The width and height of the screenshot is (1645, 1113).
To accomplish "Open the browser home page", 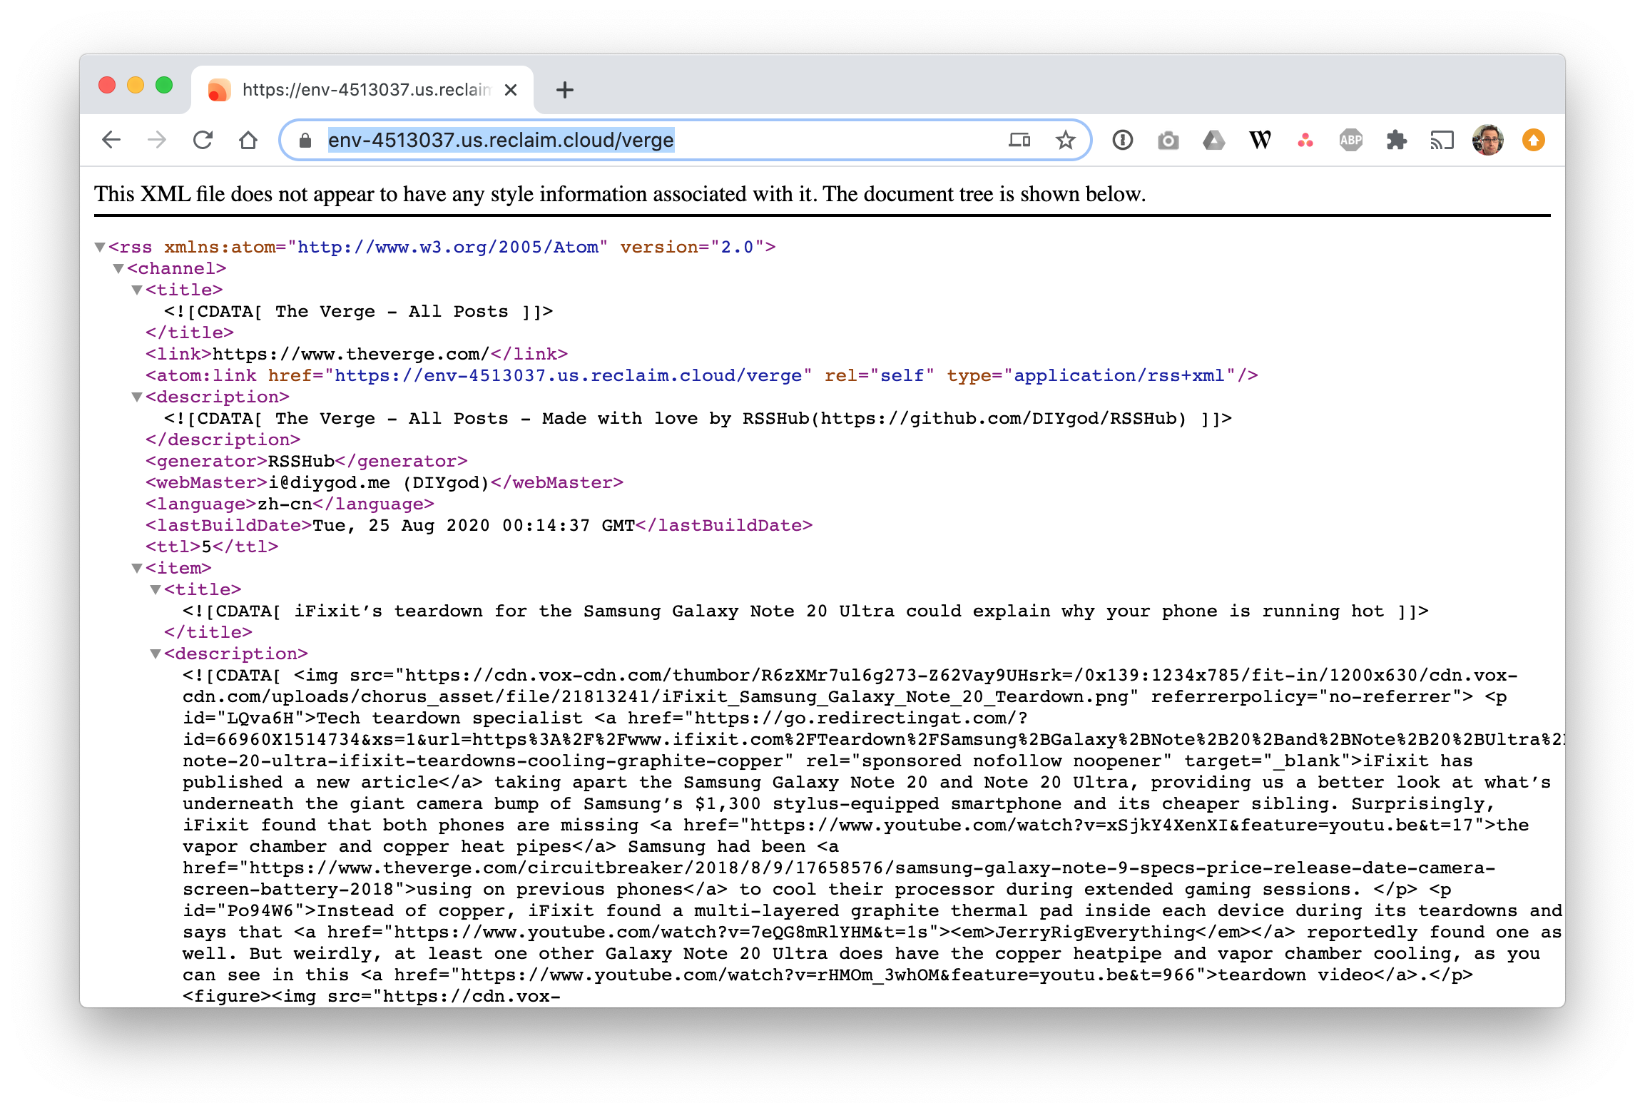I will pyautogui.click(x=248, y=140).
